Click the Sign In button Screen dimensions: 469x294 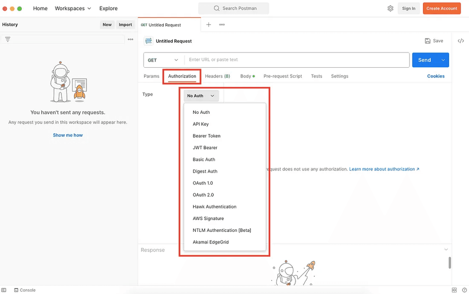coord(409,8)
